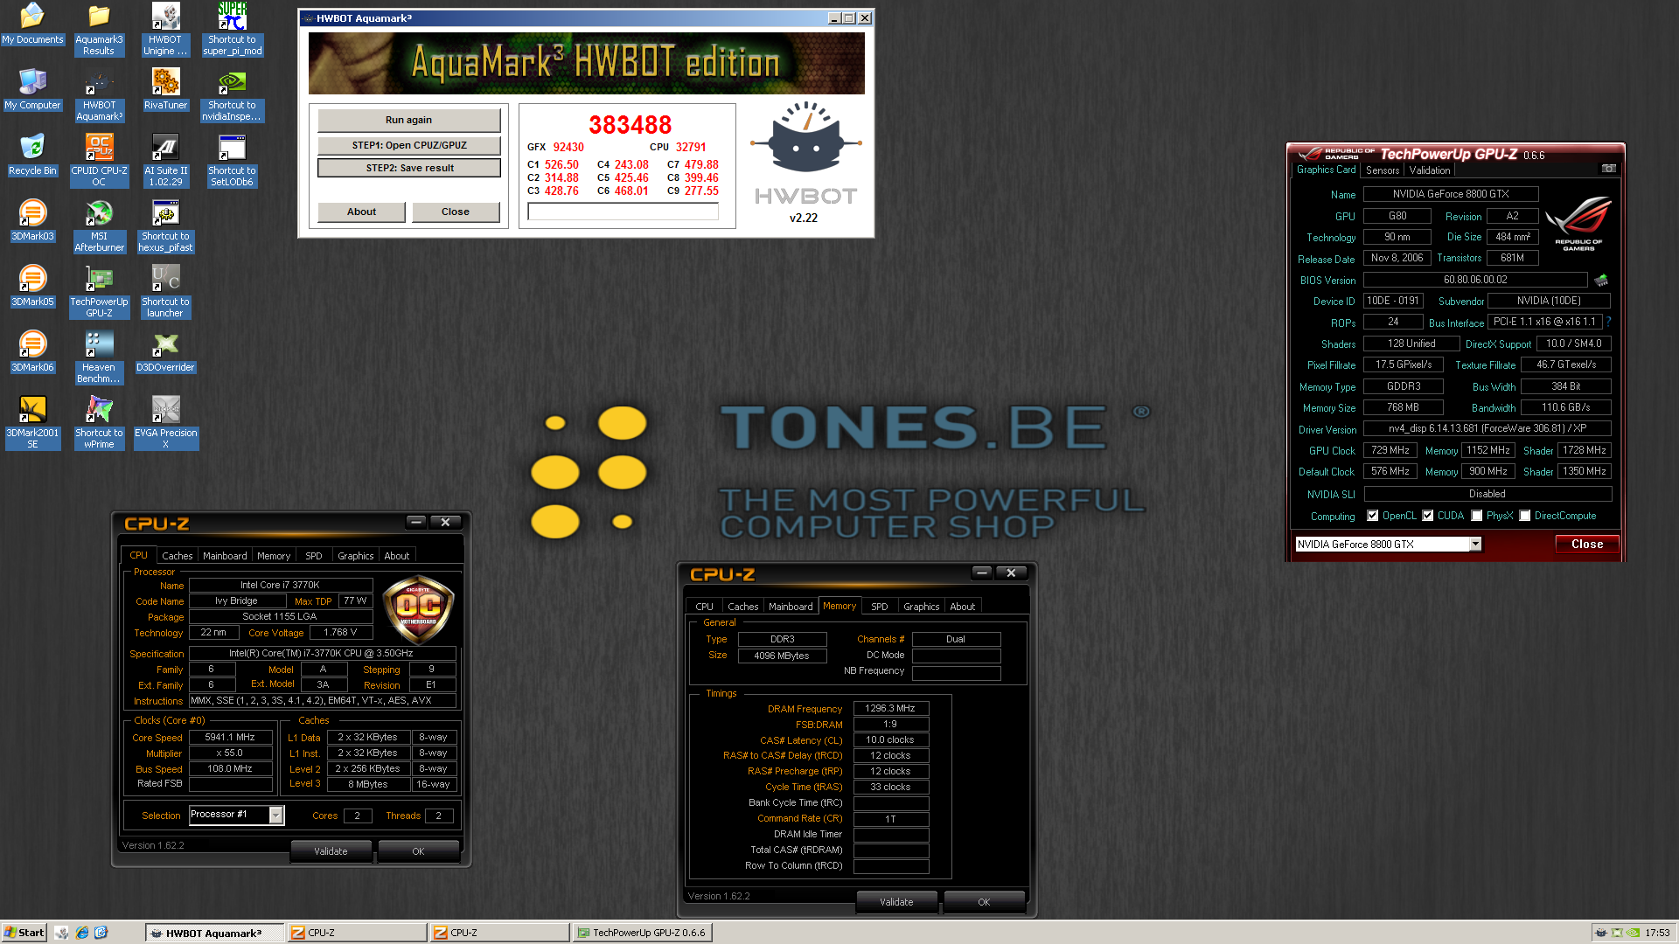Image resolution: width=1679 pixels, height=944 pixels.
Task: Click About button in Aquamark
Action: click(361, 212)
